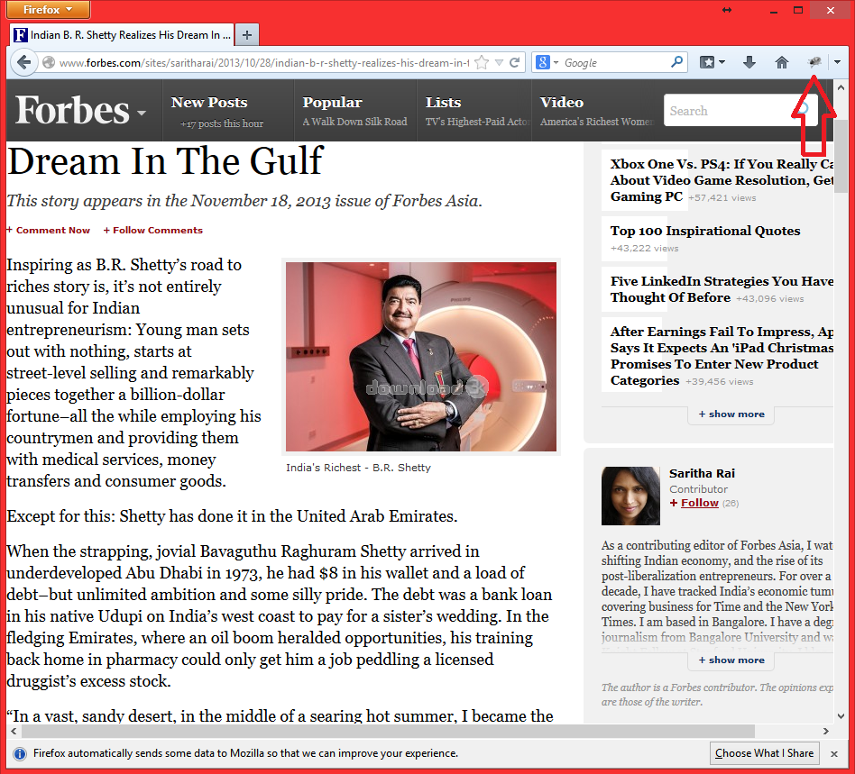Click vertical scrollbar down arrow
The image size is (855, 774).
[x=841, y=716]
